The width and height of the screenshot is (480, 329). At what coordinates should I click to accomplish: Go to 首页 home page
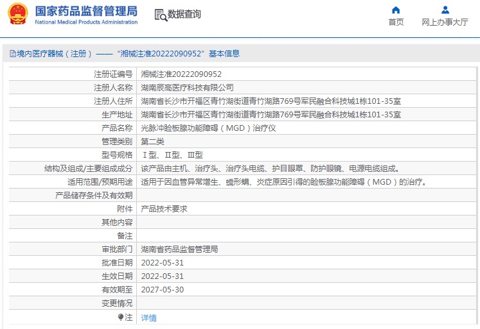tap(396, 22)
